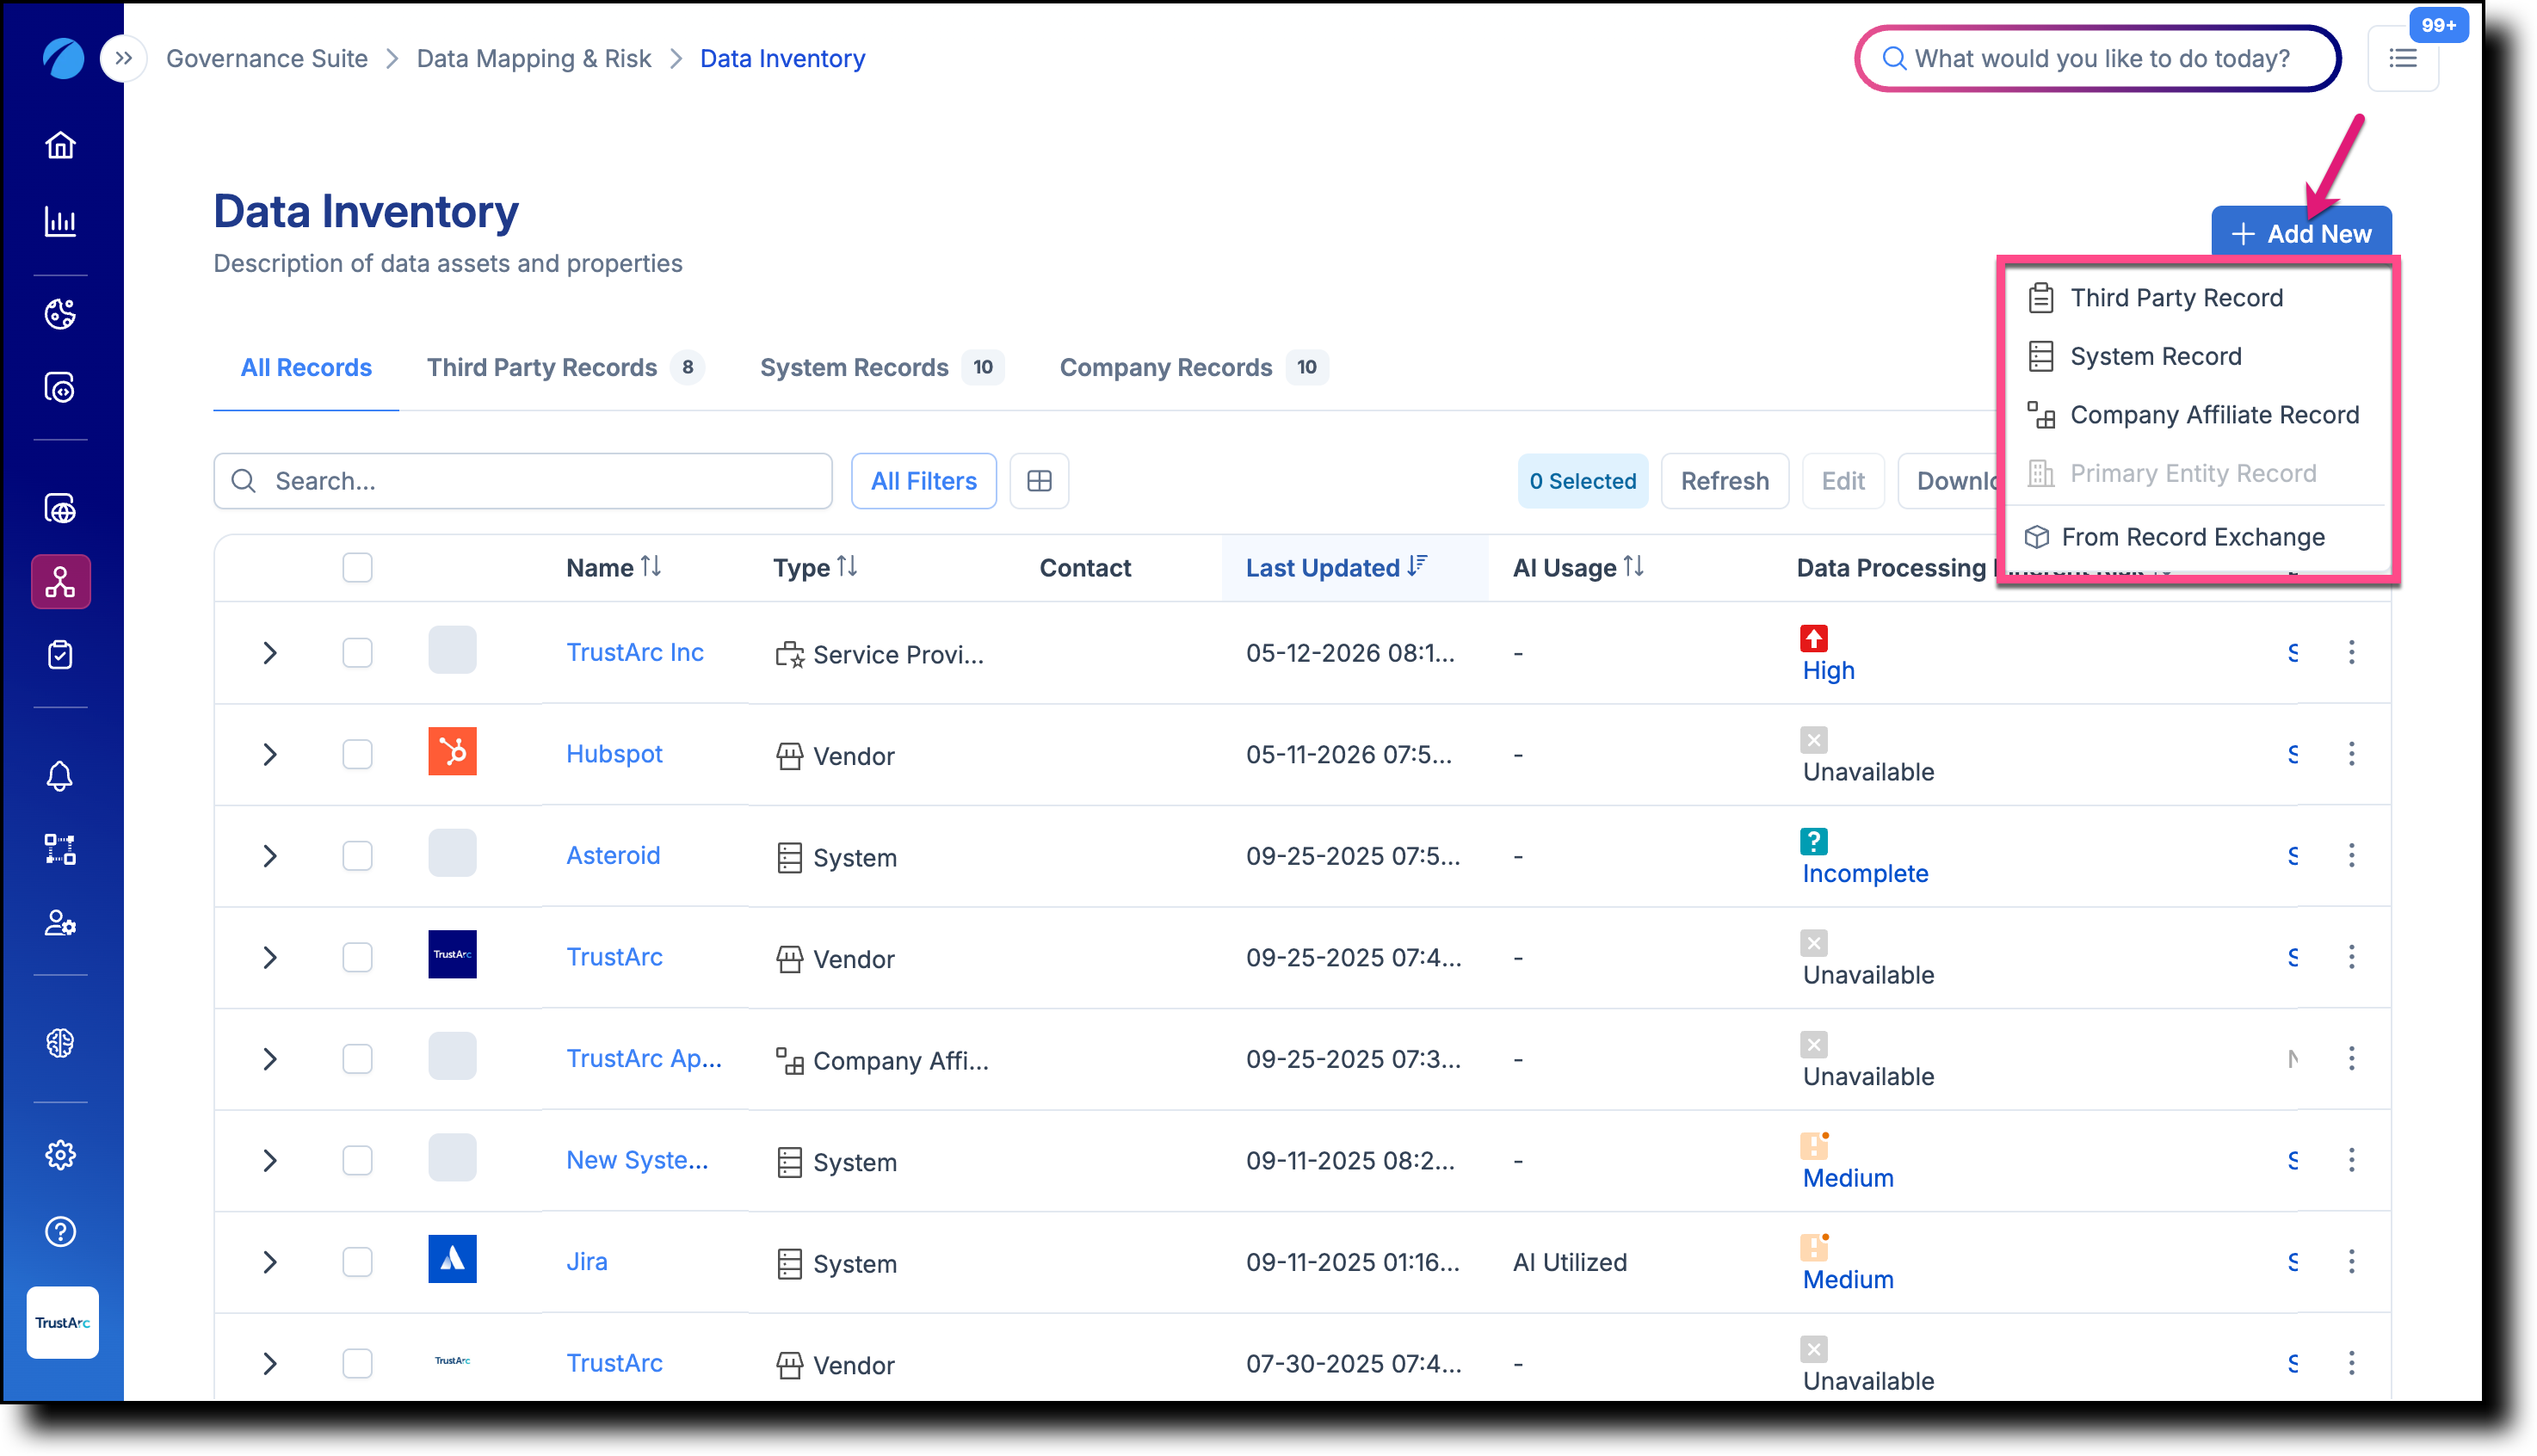Select the highlighted data mapping network icon

[61, 582]
